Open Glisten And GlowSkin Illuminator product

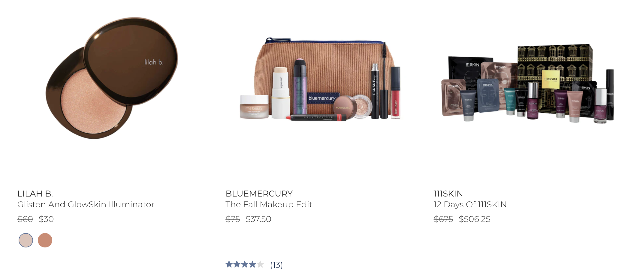point(86,205)
